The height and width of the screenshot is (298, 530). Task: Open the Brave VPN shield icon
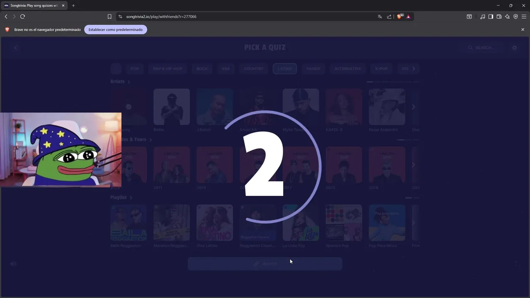tap(516, 17)
